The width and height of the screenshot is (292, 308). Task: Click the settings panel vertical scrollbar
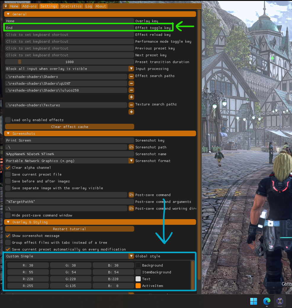click(199, 145)
